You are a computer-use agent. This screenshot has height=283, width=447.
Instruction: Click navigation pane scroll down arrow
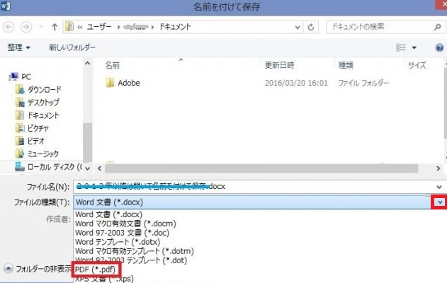point(88,168)
